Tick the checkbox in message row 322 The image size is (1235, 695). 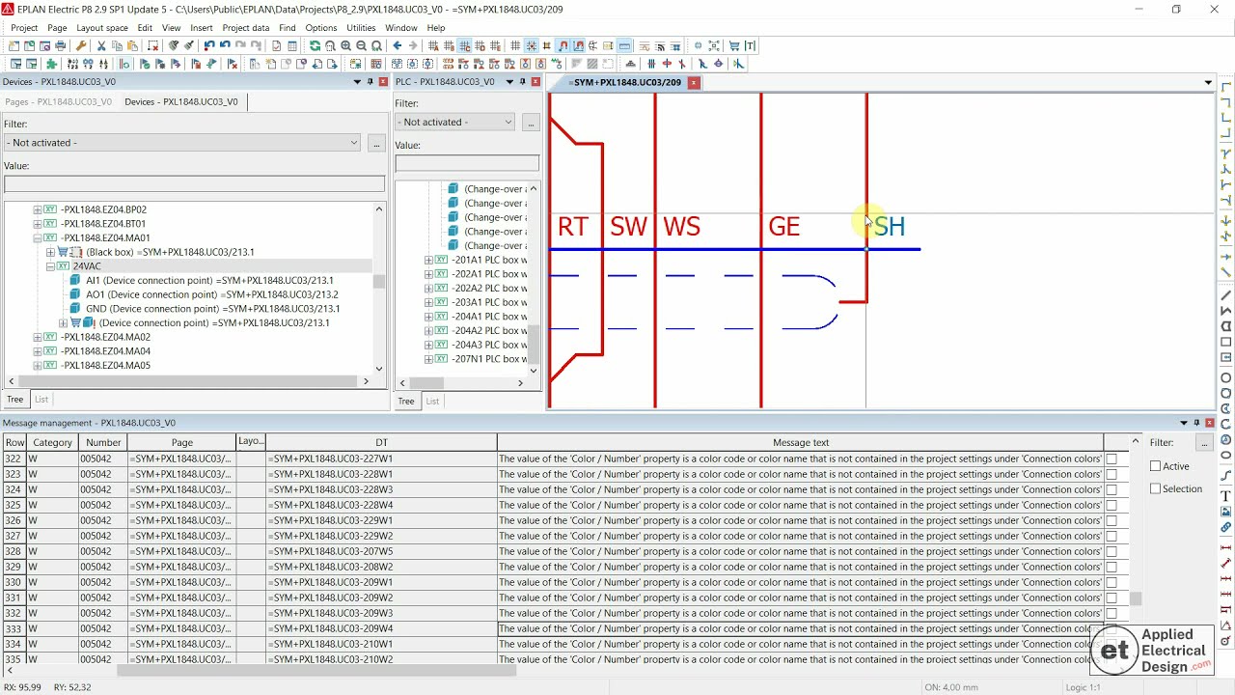pyautogui.click(x=1111, y=459)
